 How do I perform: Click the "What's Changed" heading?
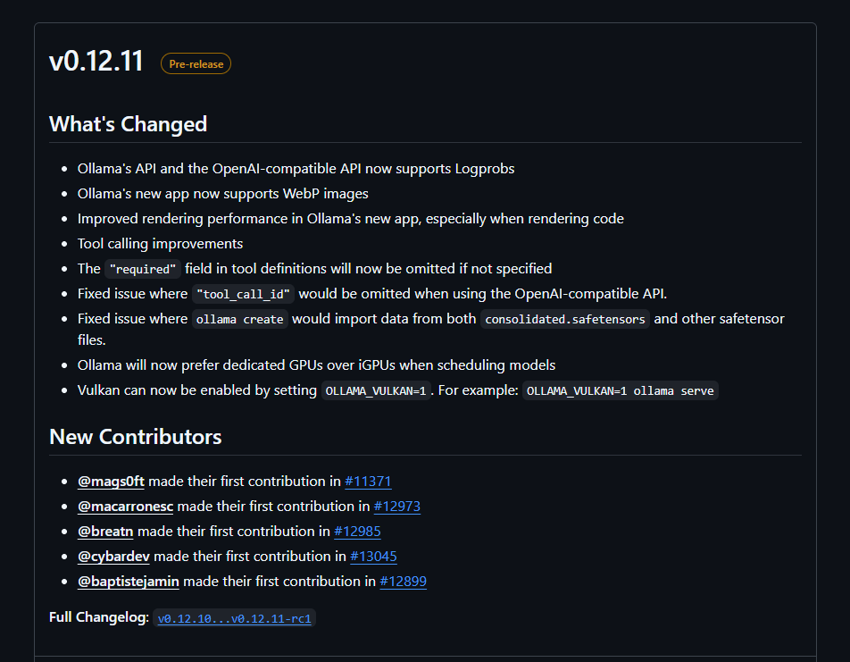tap(128, 124)
